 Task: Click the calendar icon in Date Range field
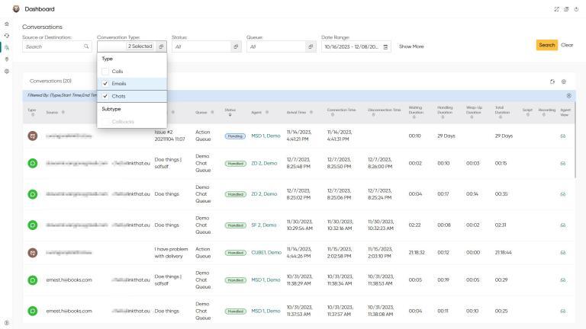[385, 46]
